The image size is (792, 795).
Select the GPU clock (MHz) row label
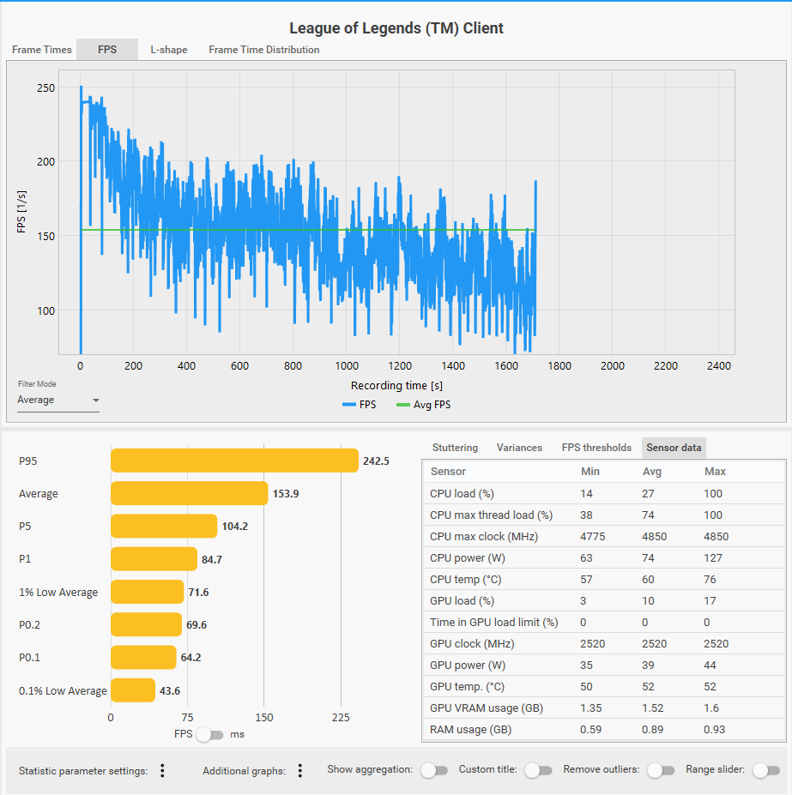click(472, 644)
